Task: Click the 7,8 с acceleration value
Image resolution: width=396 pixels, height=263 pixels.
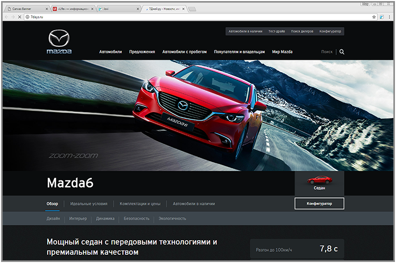Action: click(329, 249)
